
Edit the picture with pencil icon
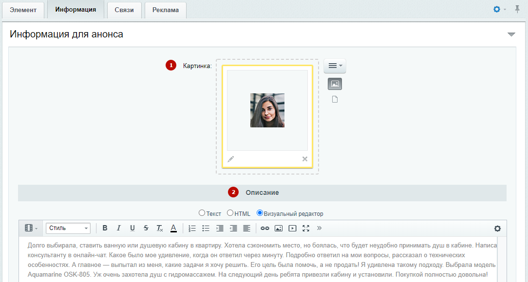pos(231,159)
